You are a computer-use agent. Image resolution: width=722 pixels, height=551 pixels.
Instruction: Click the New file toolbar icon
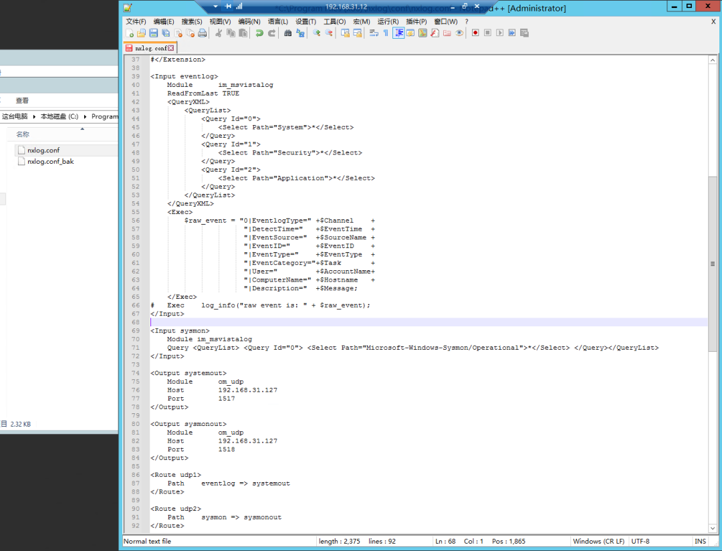point(130,33)
